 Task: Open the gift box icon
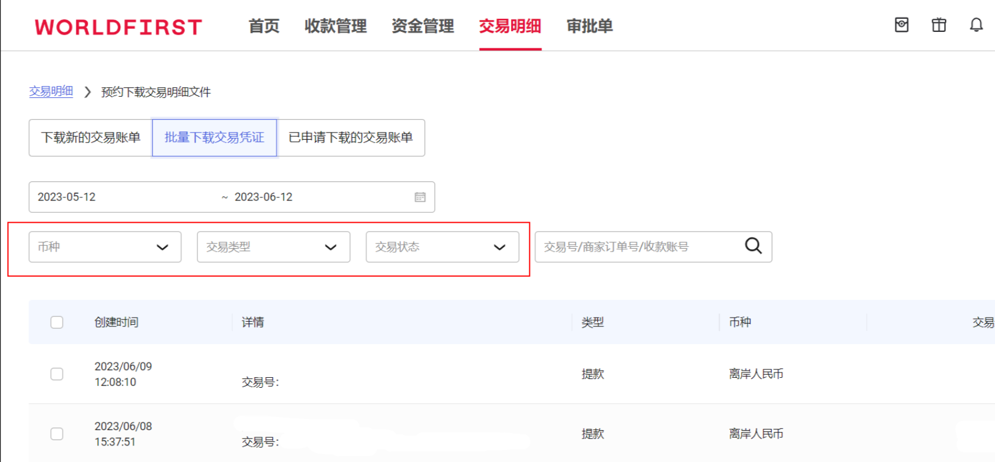coord(938,25)
